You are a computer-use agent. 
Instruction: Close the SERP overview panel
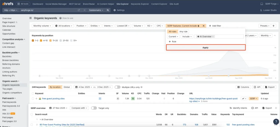pos(276,108)
